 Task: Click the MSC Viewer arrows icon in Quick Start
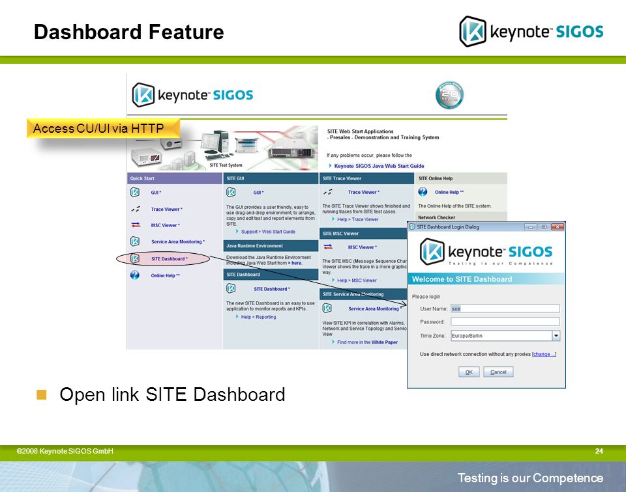pos(136,225)
